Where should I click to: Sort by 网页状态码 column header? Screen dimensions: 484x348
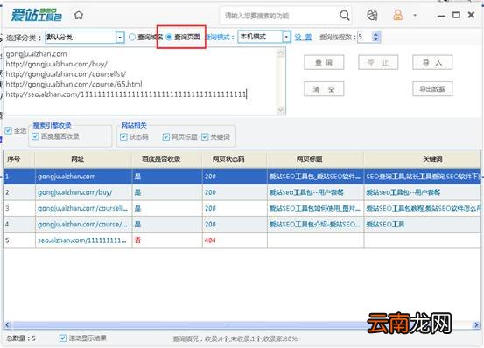click(235, 159)
